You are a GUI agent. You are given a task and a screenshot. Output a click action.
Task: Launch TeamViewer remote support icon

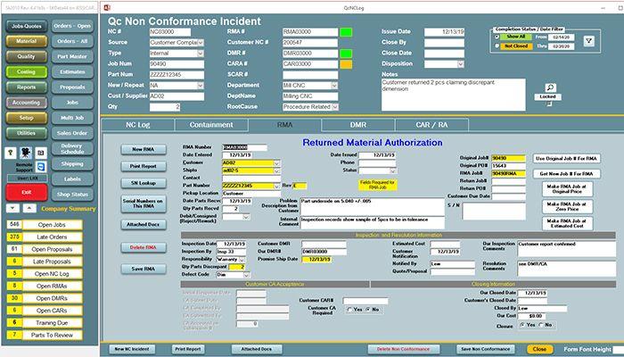coord(41,167)
